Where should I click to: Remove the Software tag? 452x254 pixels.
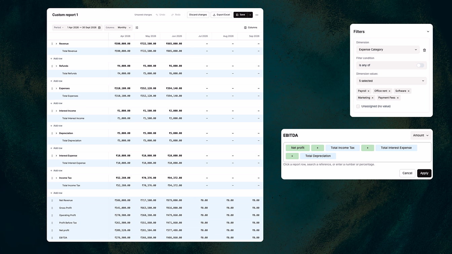[409, 91]
